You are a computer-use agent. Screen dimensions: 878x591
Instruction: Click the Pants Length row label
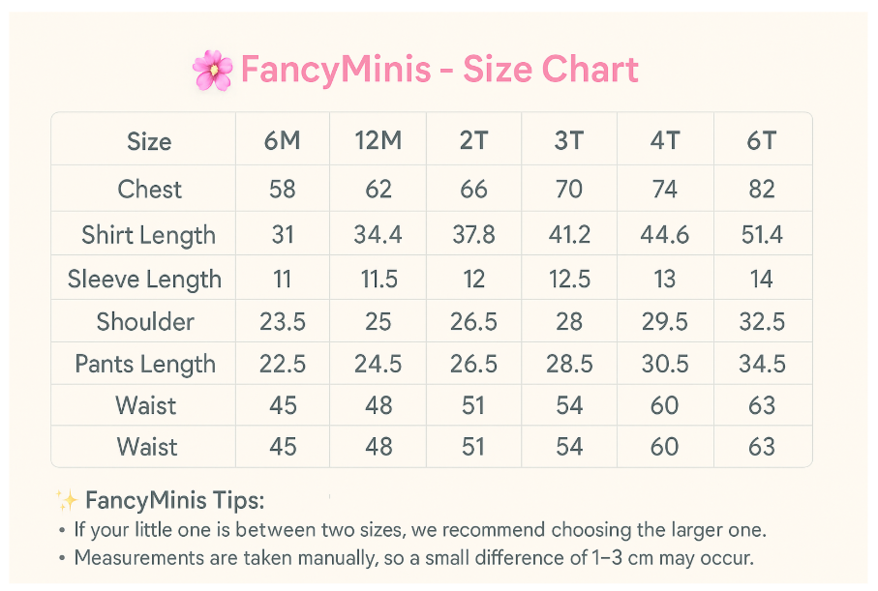point(145,365)
